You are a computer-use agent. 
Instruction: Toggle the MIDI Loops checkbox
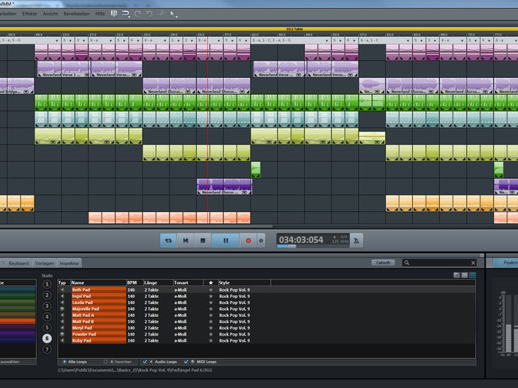(x=185, y=361)
